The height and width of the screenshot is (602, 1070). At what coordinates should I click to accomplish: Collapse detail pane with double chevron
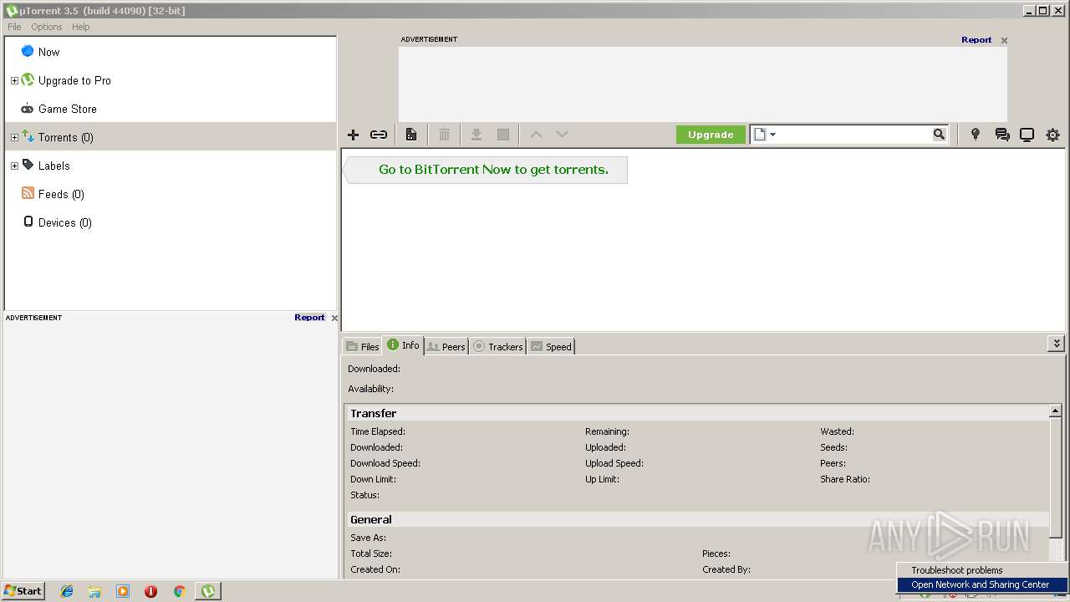(x=1057, y=344)
